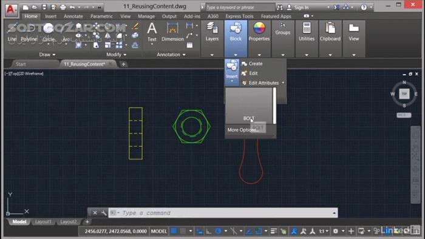
Task: Click the Save quick-access icon
Action: [44, 7]
